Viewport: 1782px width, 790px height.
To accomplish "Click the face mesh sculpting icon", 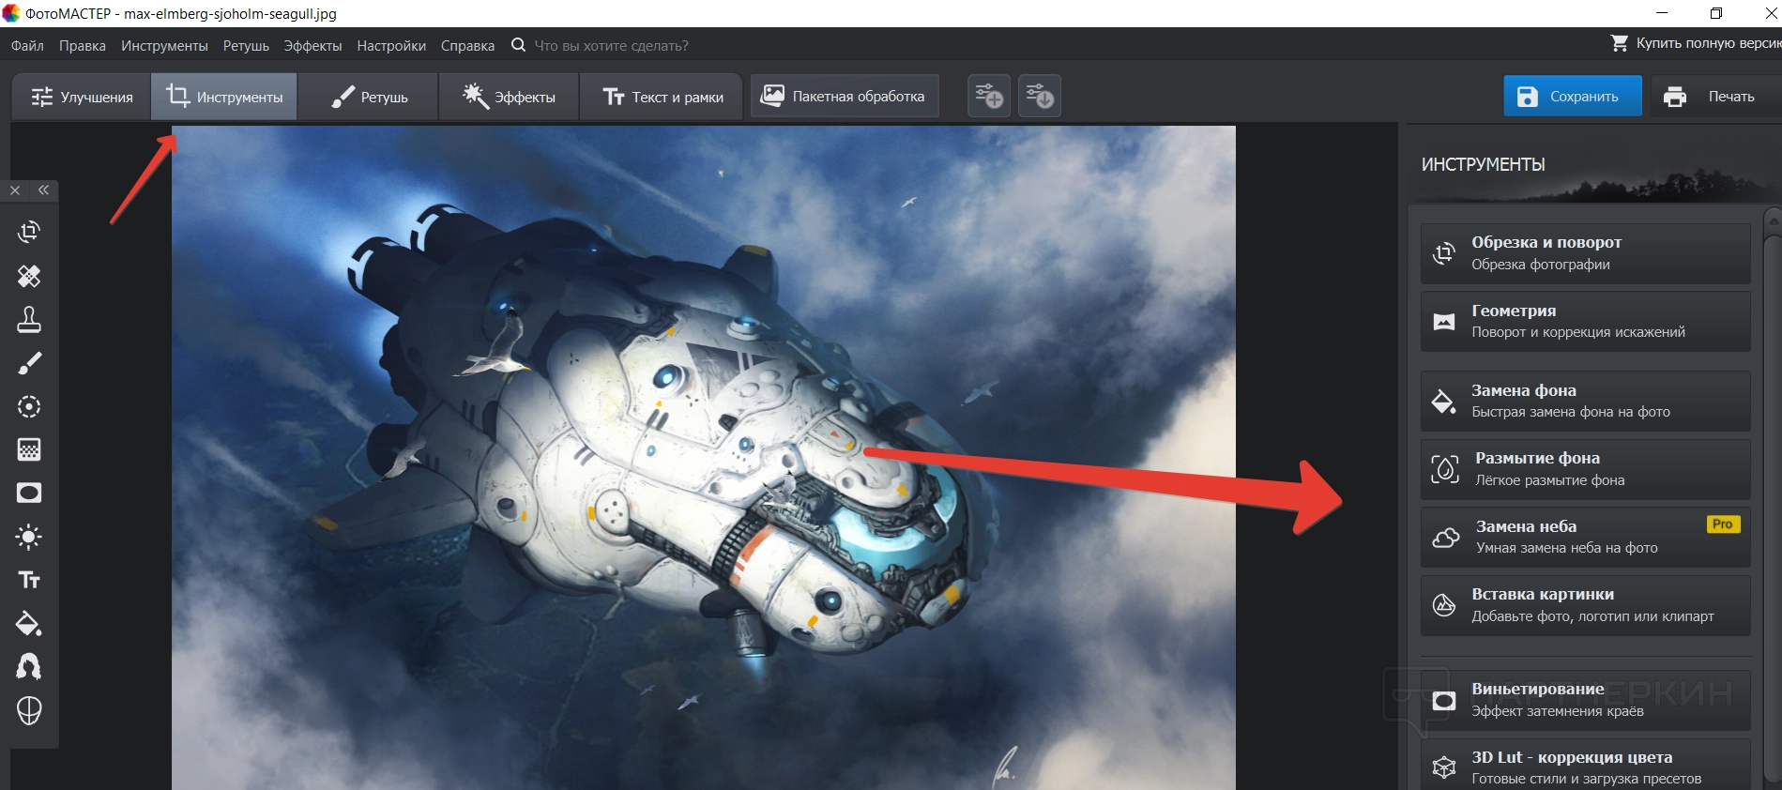I will pos(29,711).
